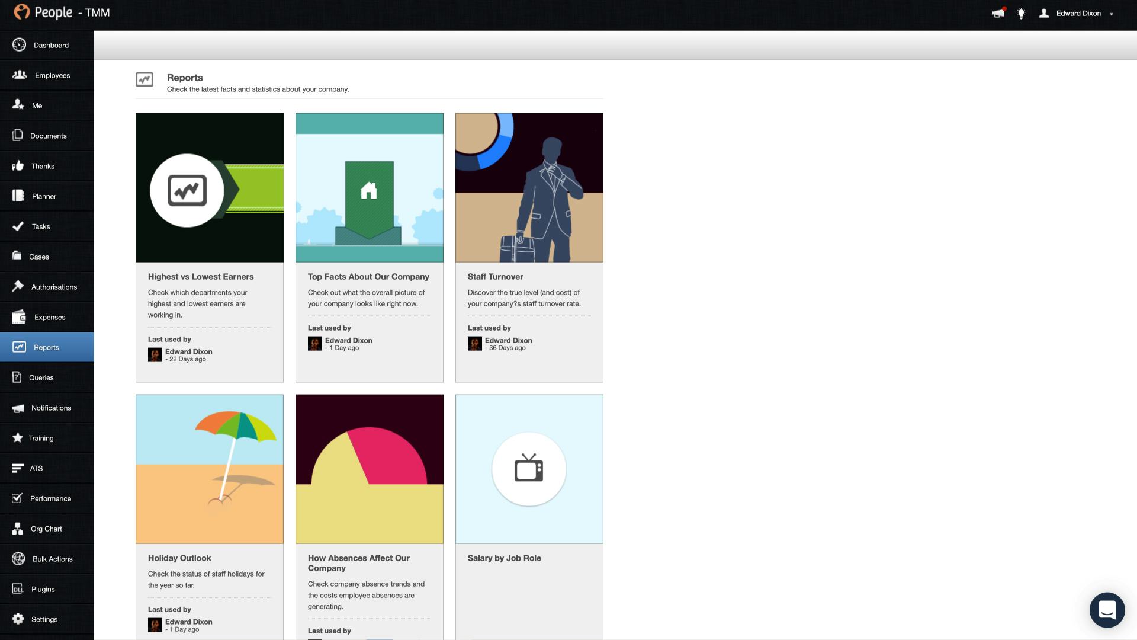Click the Settings gear icon
1137x640 pixels.
coord(18,619)
